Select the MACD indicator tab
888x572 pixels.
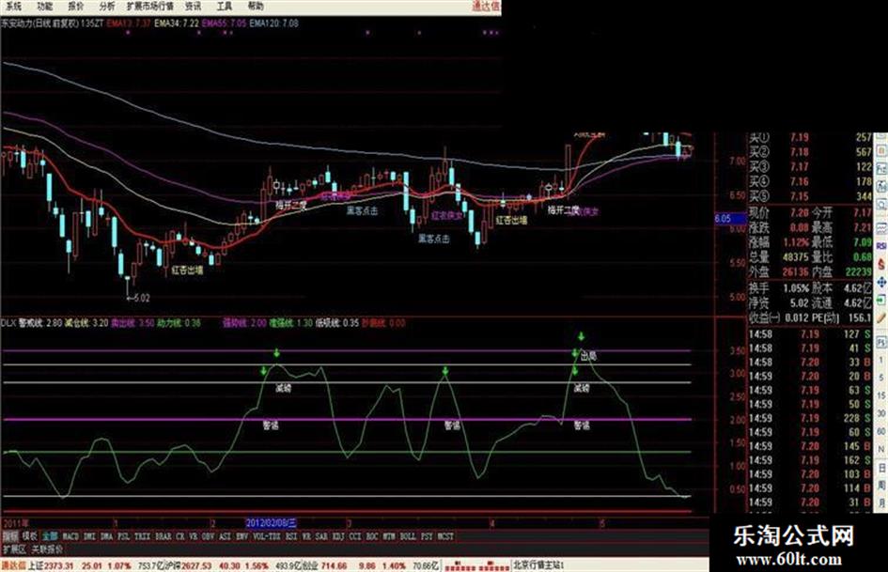70,535
